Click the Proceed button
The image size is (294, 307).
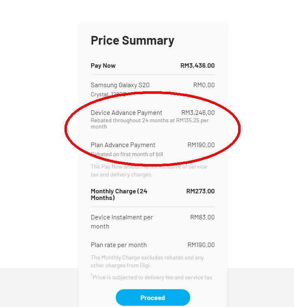(x=153, y=297)
